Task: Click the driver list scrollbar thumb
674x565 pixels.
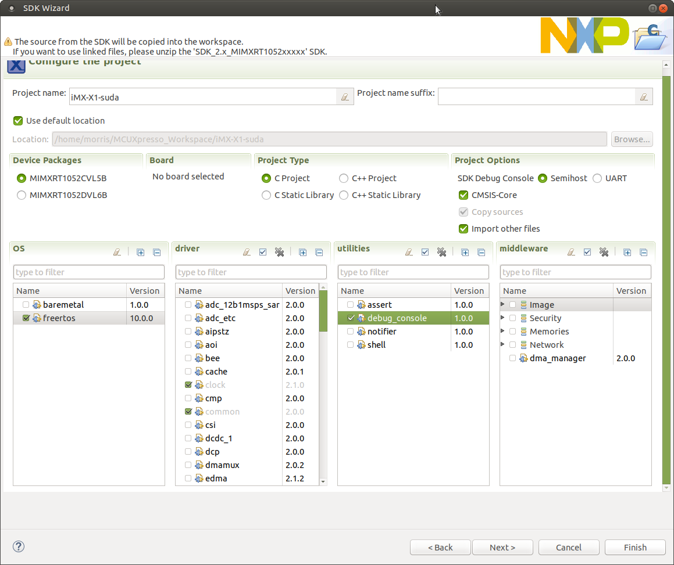Action: (323, 311)
